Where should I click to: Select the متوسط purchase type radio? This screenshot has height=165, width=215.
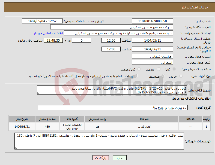click(x=163, y=76)
